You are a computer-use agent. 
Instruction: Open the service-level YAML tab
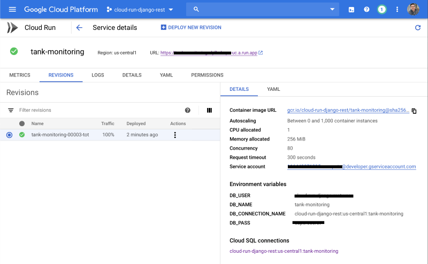coord(166,75)
